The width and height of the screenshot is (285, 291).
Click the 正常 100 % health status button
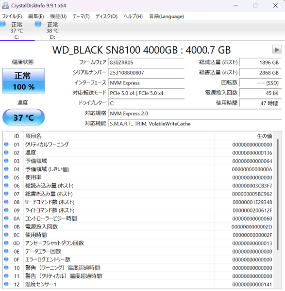(24, 81)
